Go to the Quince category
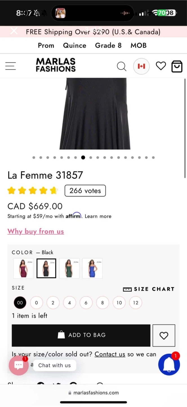The width and height of the screenshot is (187, 407). [74, 46]
